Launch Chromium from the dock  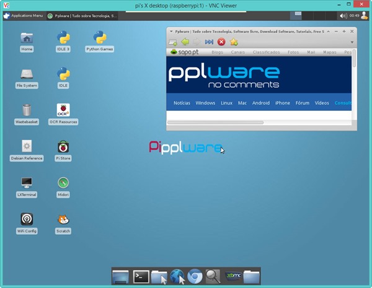coord(195,276)
